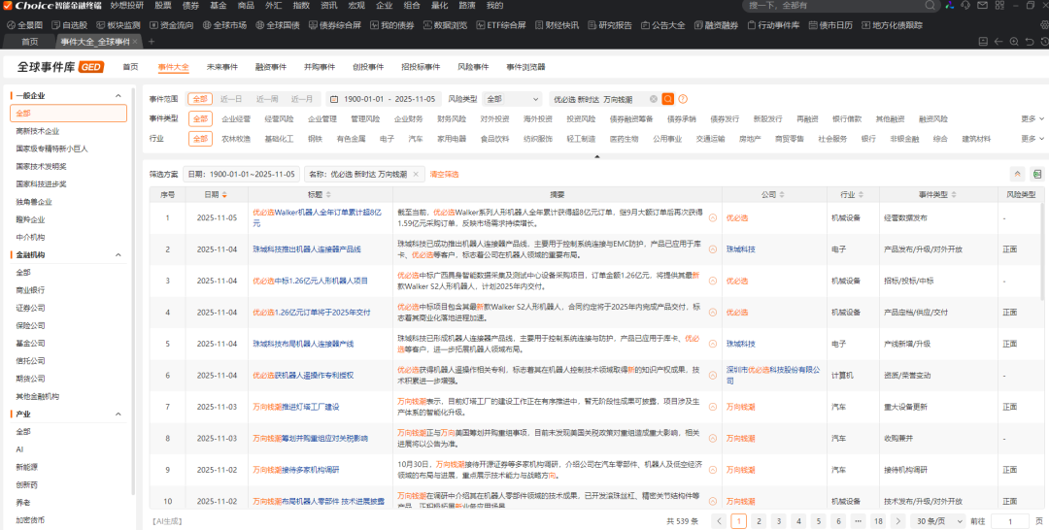The width and height of the screenshot is (1049, 530).
Task: Collapse the 一般企业 sidebar section
Action: [118, 96]
